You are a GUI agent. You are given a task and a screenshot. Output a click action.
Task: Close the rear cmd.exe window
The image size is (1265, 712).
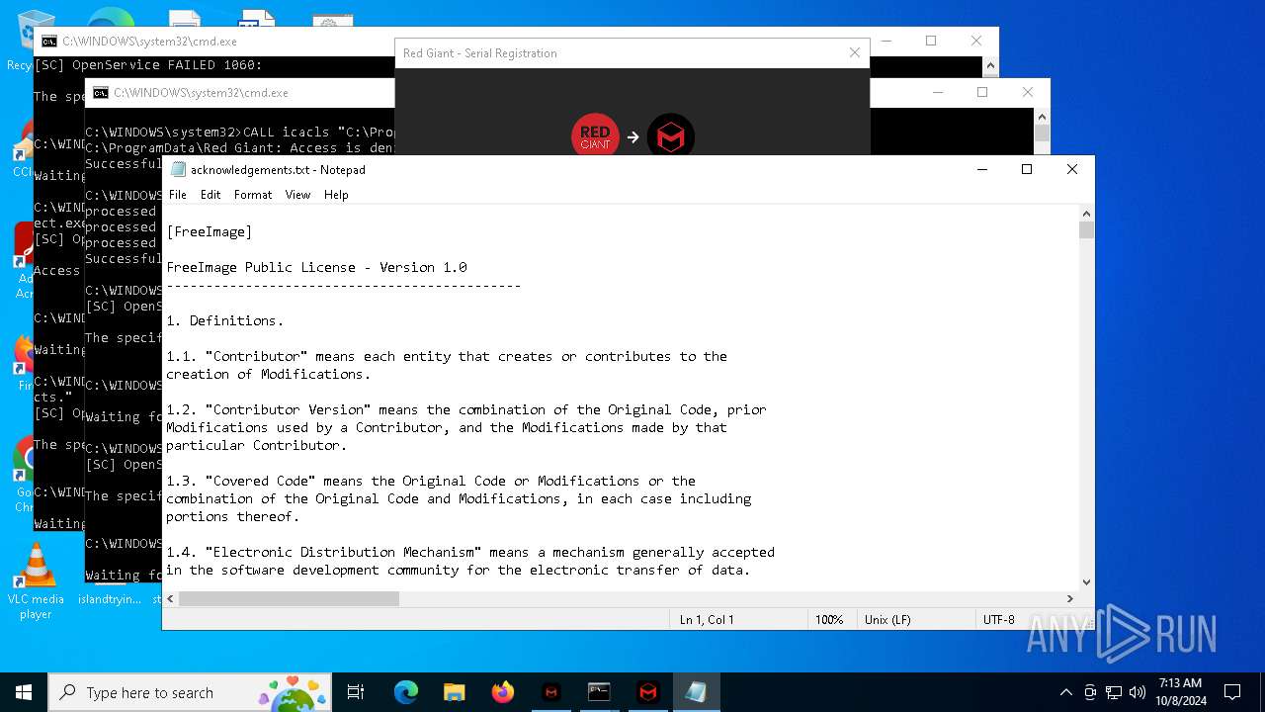(976, 41)
